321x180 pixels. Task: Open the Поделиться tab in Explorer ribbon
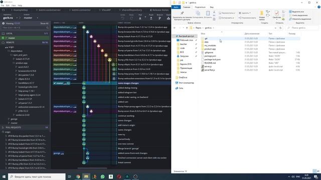200,7
